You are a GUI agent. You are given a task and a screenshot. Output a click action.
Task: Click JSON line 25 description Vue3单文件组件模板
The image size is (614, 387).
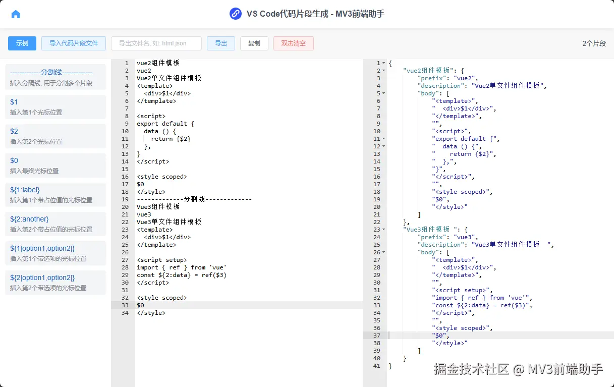pyautogui.click(x=486, y=245)
